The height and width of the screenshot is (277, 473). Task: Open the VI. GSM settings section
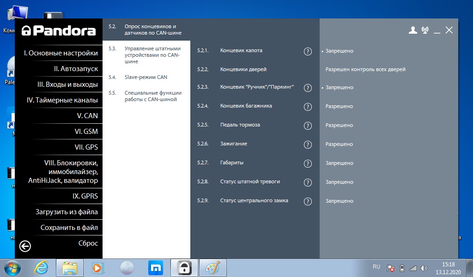click(86, 132)
